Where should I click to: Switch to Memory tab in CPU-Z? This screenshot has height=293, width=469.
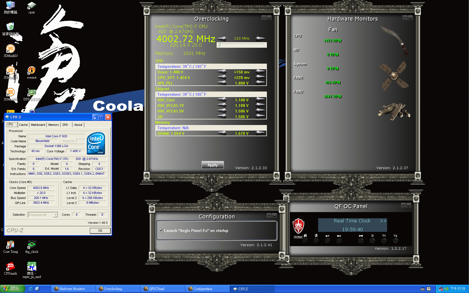54,125
